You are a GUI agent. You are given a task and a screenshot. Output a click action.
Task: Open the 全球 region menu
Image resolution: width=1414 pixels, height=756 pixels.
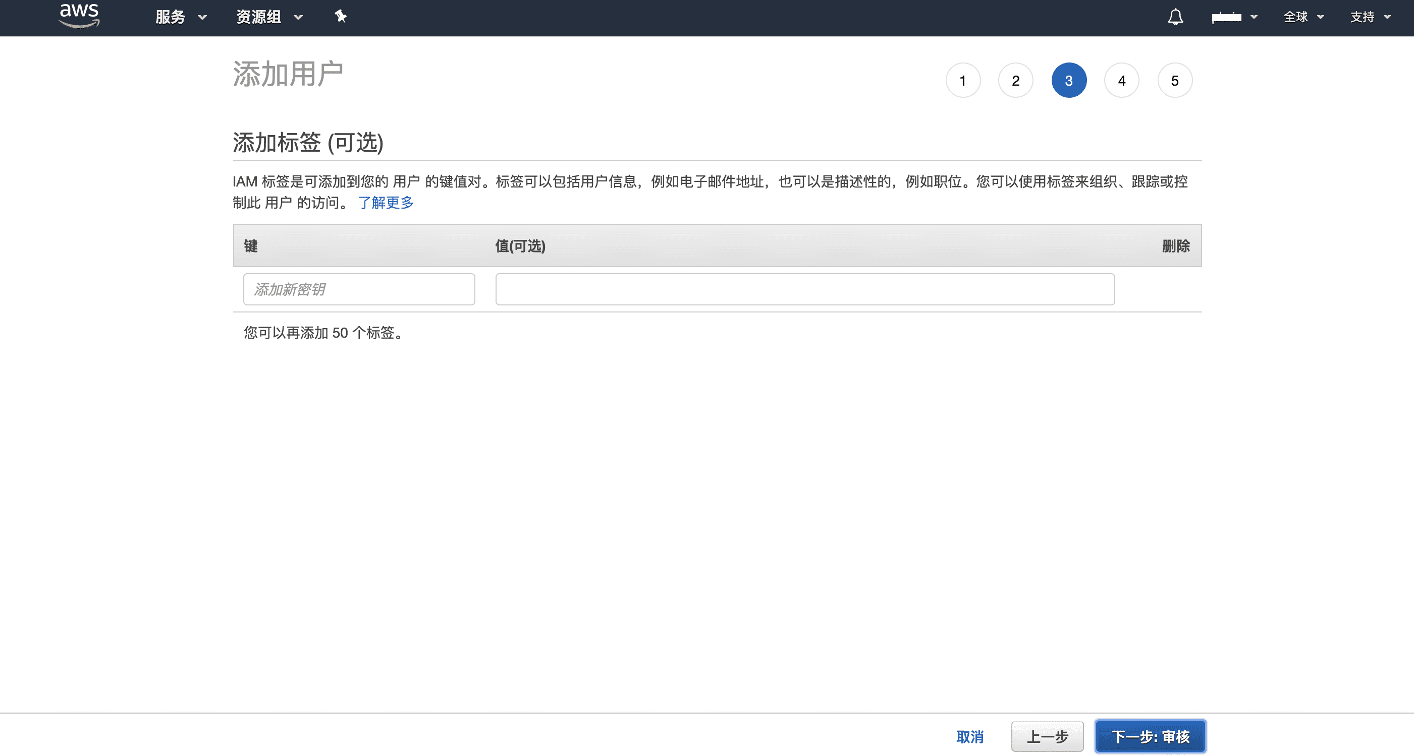tap(1302, 17)
